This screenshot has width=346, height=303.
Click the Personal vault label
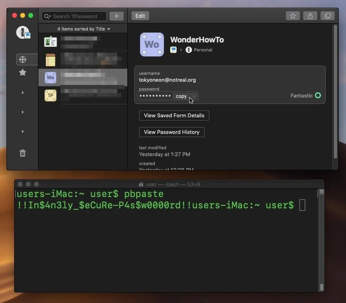pyautogui.click(x=203, y=50)
